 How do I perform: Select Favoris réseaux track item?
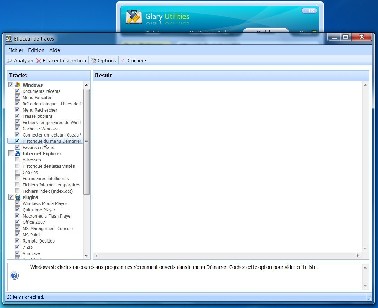point(38,147)
